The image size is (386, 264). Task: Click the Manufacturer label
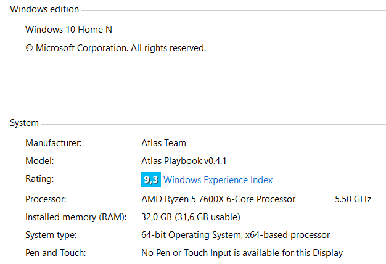coord(53,143)
